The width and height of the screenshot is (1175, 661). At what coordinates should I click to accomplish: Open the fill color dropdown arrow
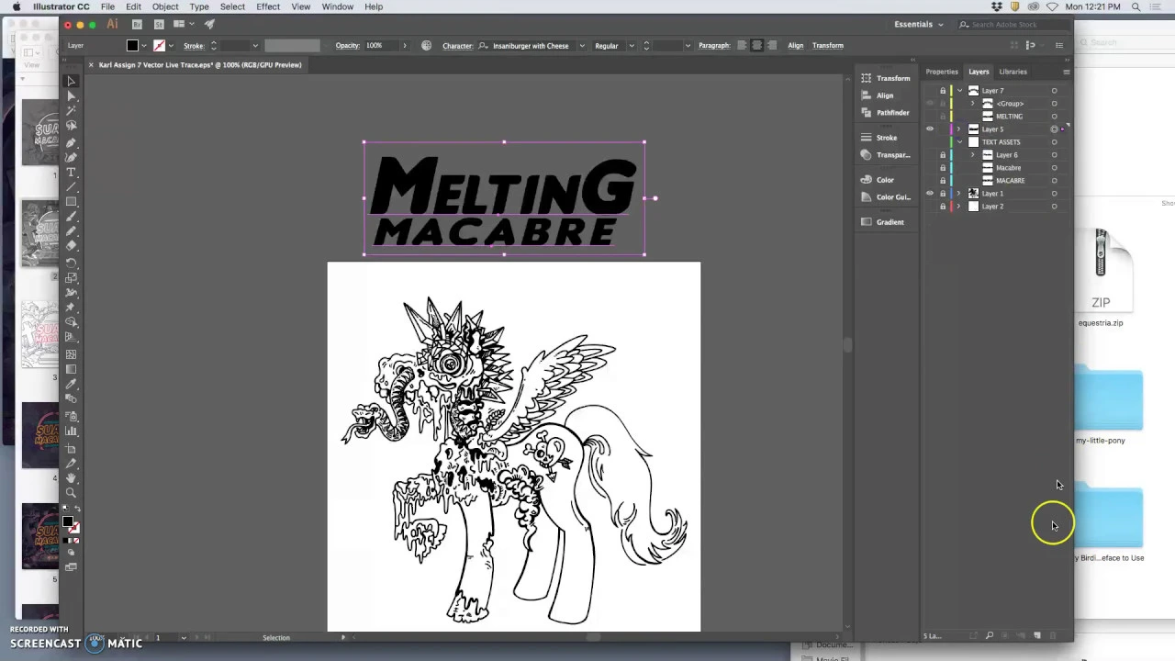[144, 45]
